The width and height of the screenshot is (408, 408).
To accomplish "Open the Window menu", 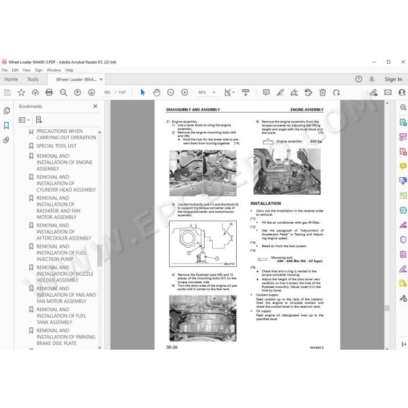I will [x=54, y=70].
